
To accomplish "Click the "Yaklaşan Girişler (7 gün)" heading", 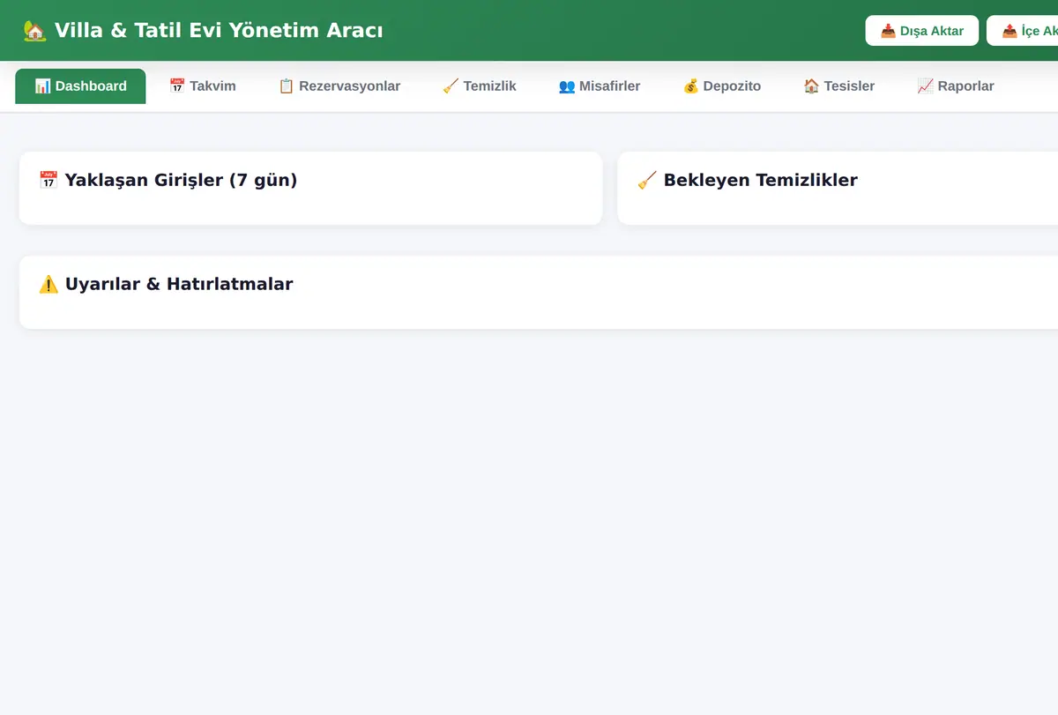I will [181, 181].
